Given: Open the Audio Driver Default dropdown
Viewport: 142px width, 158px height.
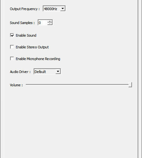Looking at the screenshot, I should point(47,71).
